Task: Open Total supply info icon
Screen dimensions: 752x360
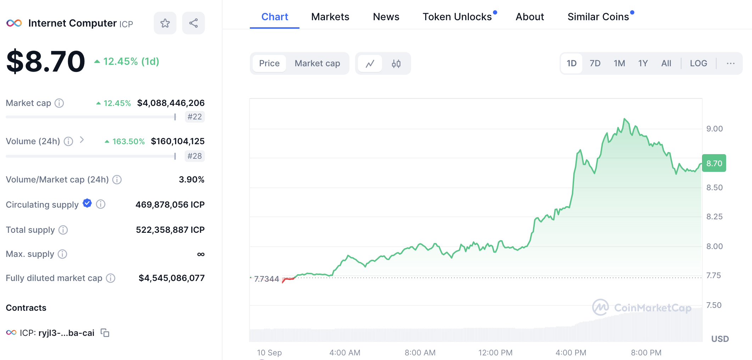Action: (x=63, y=230)
